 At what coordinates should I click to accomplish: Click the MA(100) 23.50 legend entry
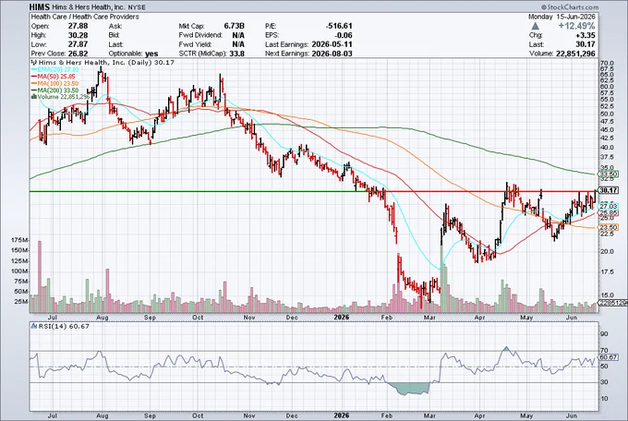[54, 83]
